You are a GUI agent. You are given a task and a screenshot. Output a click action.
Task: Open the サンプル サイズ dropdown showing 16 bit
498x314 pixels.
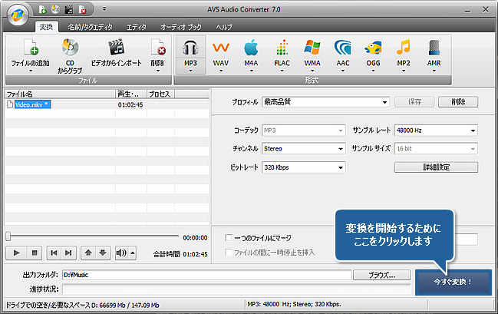click(x=436, y=148)
